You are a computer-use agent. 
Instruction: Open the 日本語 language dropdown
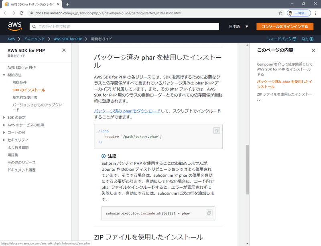(238, 26)
